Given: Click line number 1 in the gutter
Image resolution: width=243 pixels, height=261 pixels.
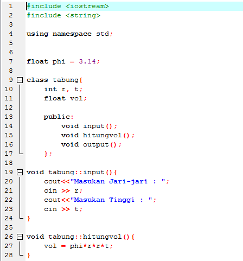Looking at the screenshot, I should coord(11,6).
